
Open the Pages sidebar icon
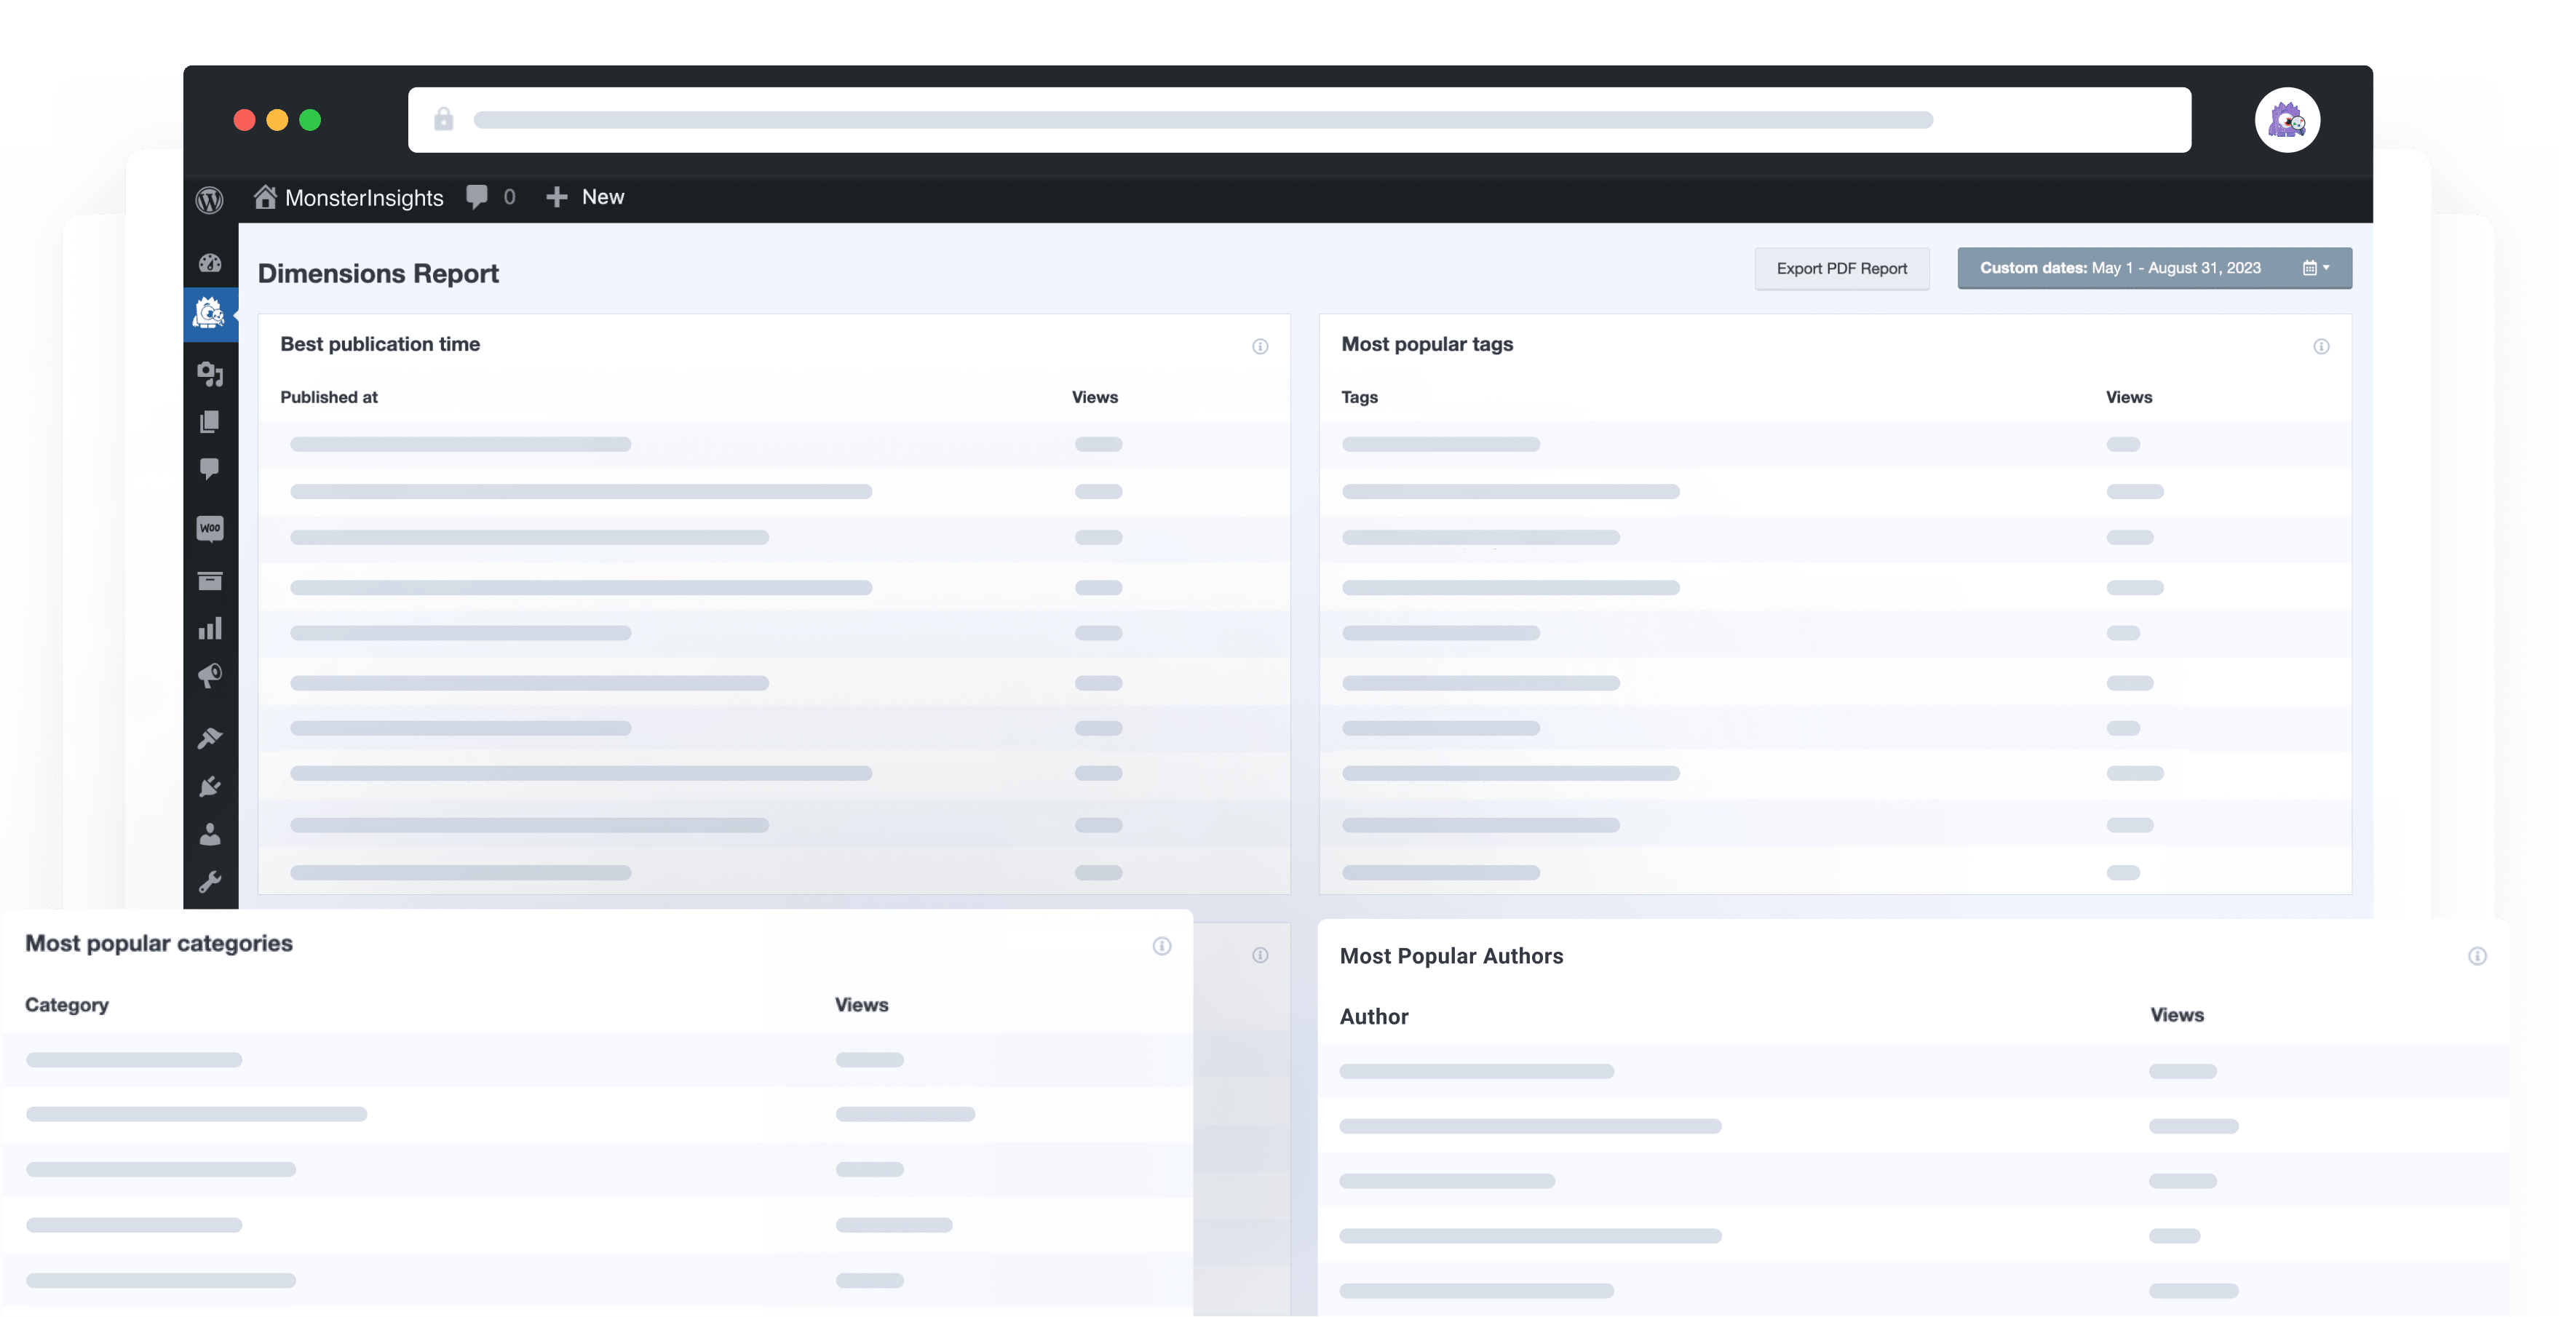pos(210,422)
